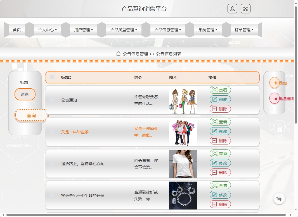Click the fullscreen toggle icon top right

click(x=245, y=9)
